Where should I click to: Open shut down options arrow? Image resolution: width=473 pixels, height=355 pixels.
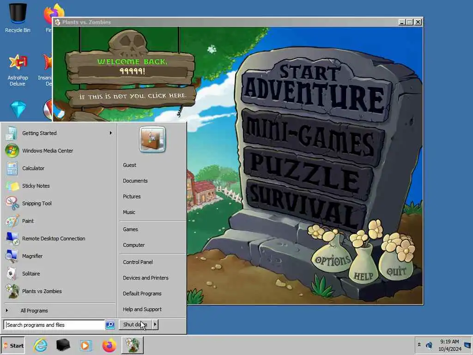[x=155, y=324]
